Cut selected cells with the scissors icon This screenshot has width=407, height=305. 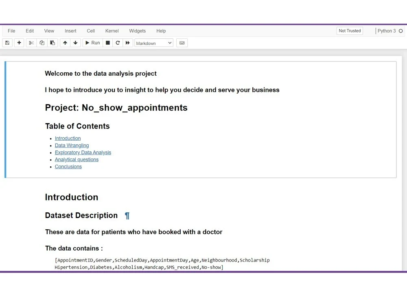coord(31,43)
